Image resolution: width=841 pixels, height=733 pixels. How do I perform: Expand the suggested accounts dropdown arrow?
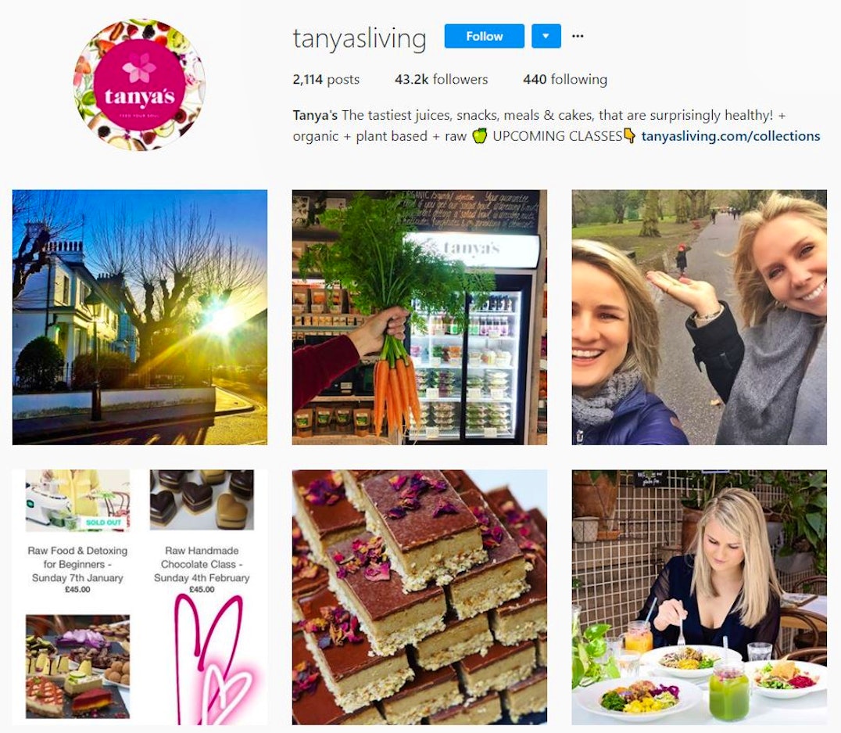546,36
